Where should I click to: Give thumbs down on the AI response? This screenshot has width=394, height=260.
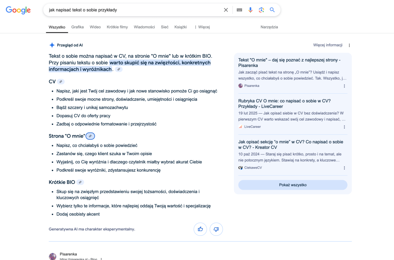coord(216,229)
